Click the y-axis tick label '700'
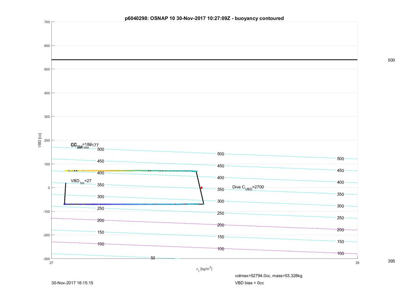Viewport: 395px width, 291px height. (x=47, y=22)
